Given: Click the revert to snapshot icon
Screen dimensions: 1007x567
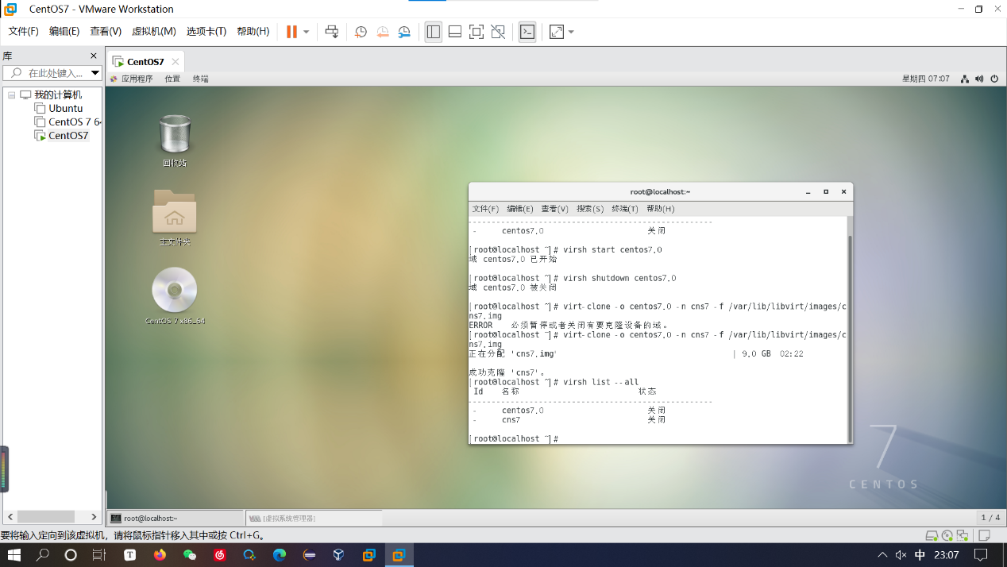Looking at the screenshot, I should [383, 32].
